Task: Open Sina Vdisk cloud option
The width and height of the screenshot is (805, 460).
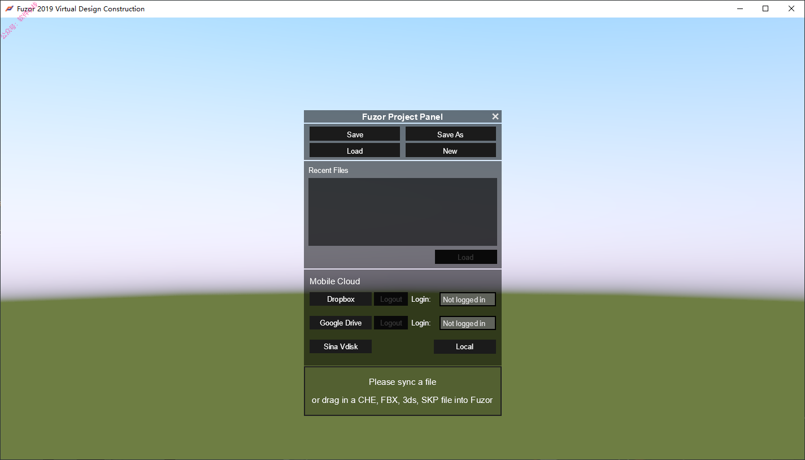Action: pos(341,346)
